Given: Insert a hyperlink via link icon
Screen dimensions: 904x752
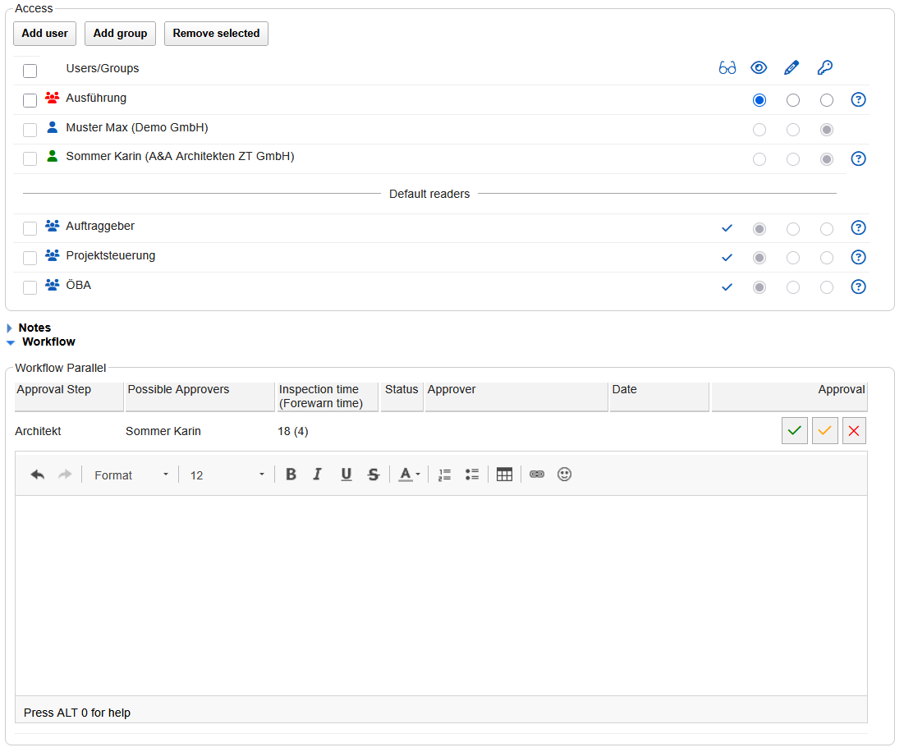Looking at the screenshot, I should point(537,475).
